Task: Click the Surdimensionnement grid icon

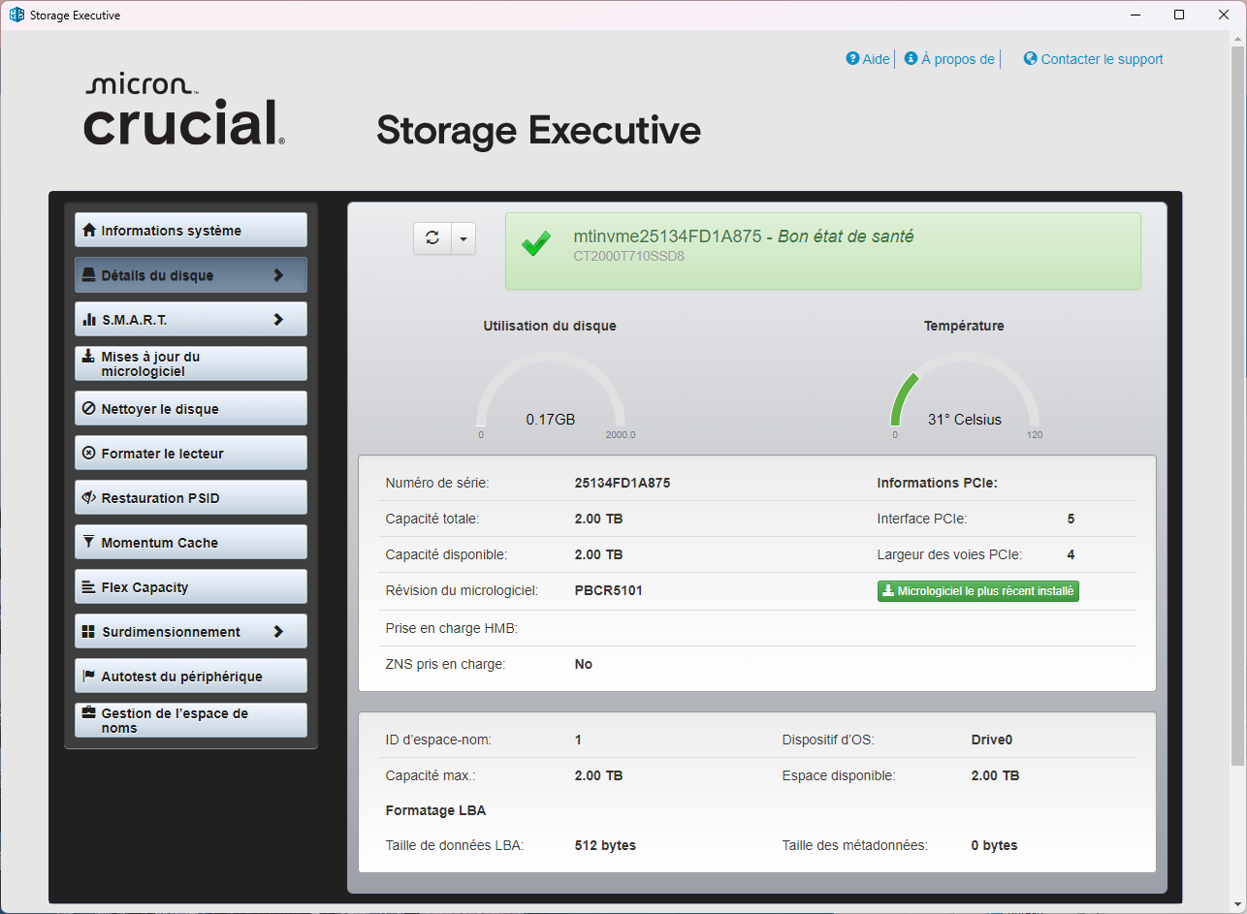Action: pos(87,631)
